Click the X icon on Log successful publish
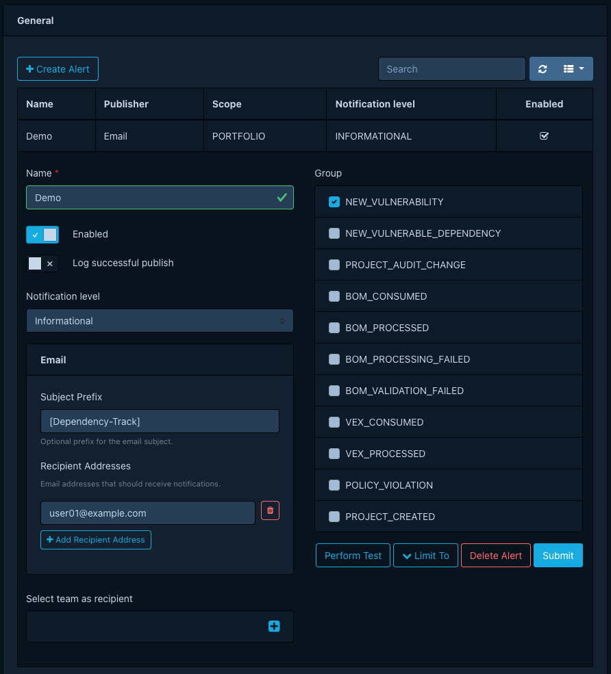Screen dimensions: 611x674 click(x=49, y=263)
